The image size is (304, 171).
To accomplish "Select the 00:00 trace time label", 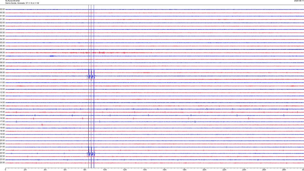I will click(2, 9).
